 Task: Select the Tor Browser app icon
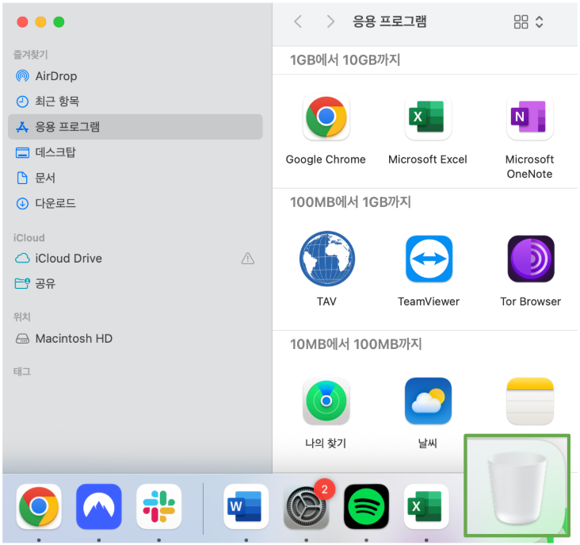pyautogui.click(x=530, y=259)
